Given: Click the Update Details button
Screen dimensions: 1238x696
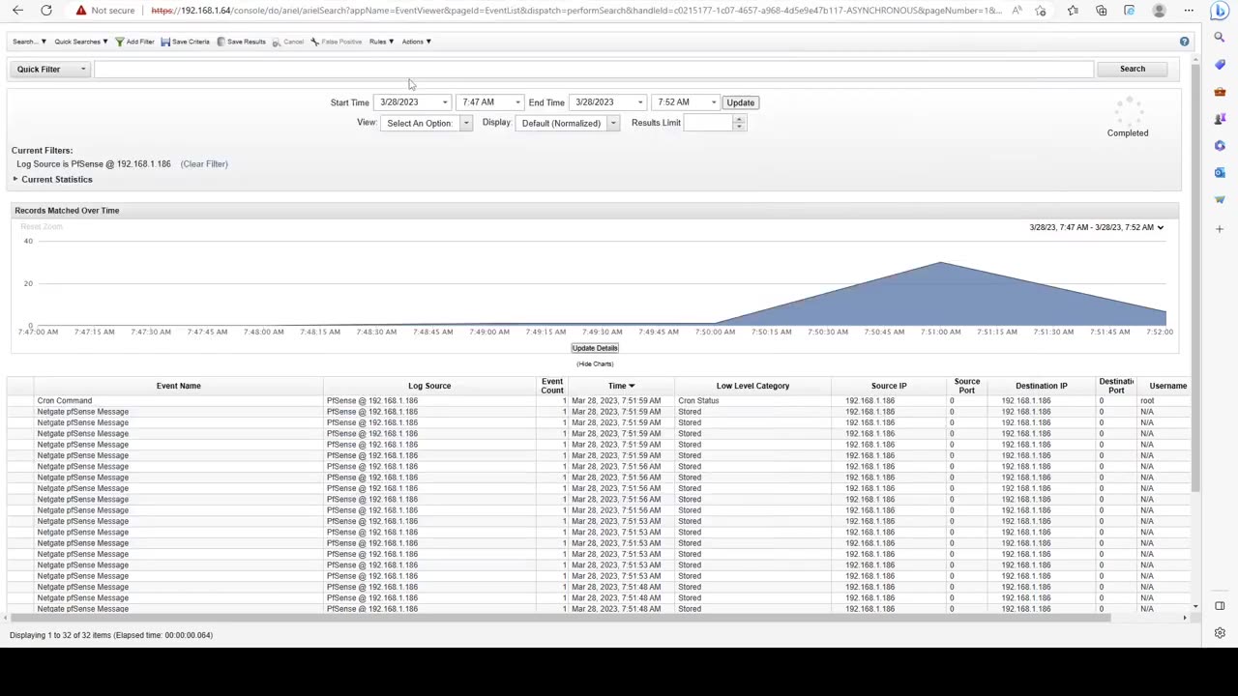Looking at the screenshot, I should [x=595, y=348].
